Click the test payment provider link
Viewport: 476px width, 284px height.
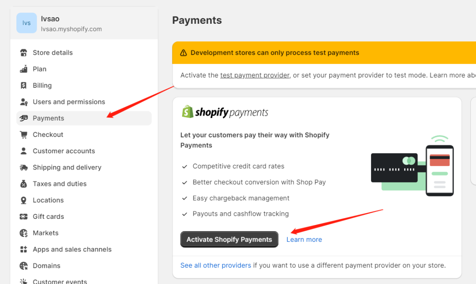click(x=255, y=75)
